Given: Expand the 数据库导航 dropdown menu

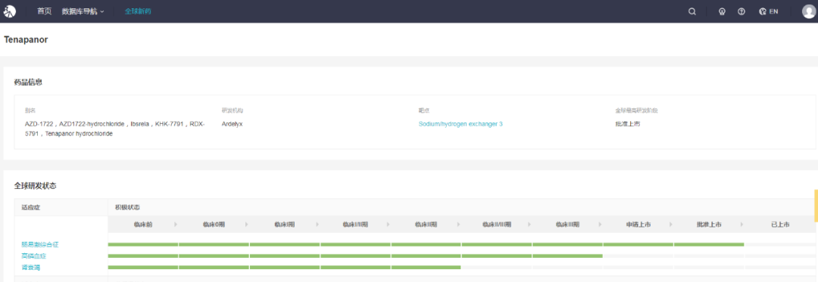Looking at the screenshot, I should (x=83, y=11).
